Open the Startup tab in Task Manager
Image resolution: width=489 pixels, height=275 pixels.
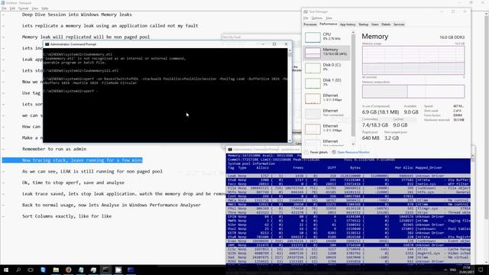(364, 24)
